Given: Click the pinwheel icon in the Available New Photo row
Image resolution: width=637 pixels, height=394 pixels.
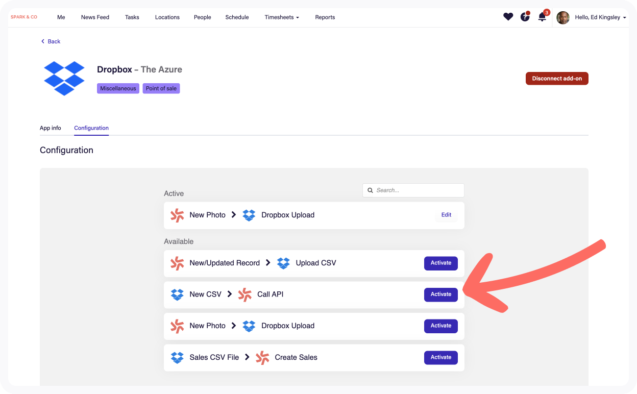Looking at the screenshot, I should (x=177, y=326).
